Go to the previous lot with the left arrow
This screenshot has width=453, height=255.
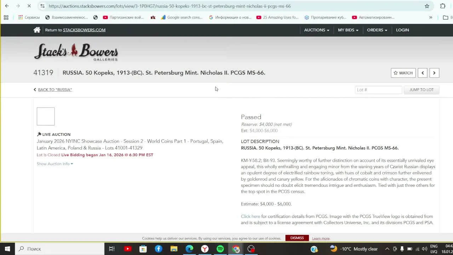423,73
